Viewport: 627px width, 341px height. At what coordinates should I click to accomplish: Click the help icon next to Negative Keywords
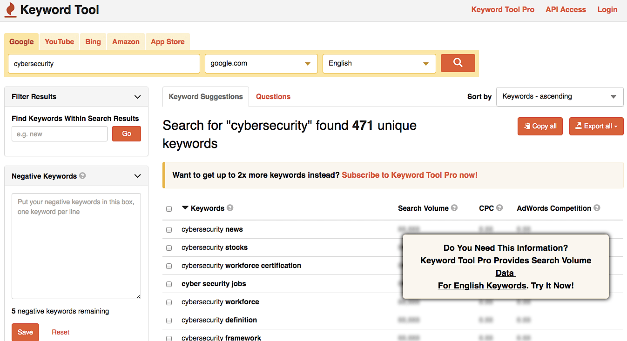[82, 176]
